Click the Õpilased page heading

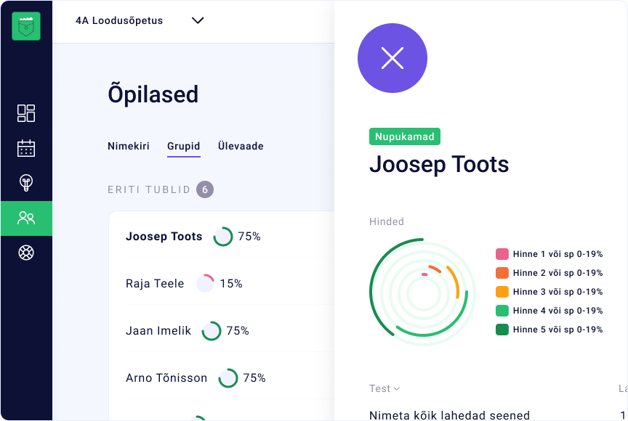tap(153, 94)
